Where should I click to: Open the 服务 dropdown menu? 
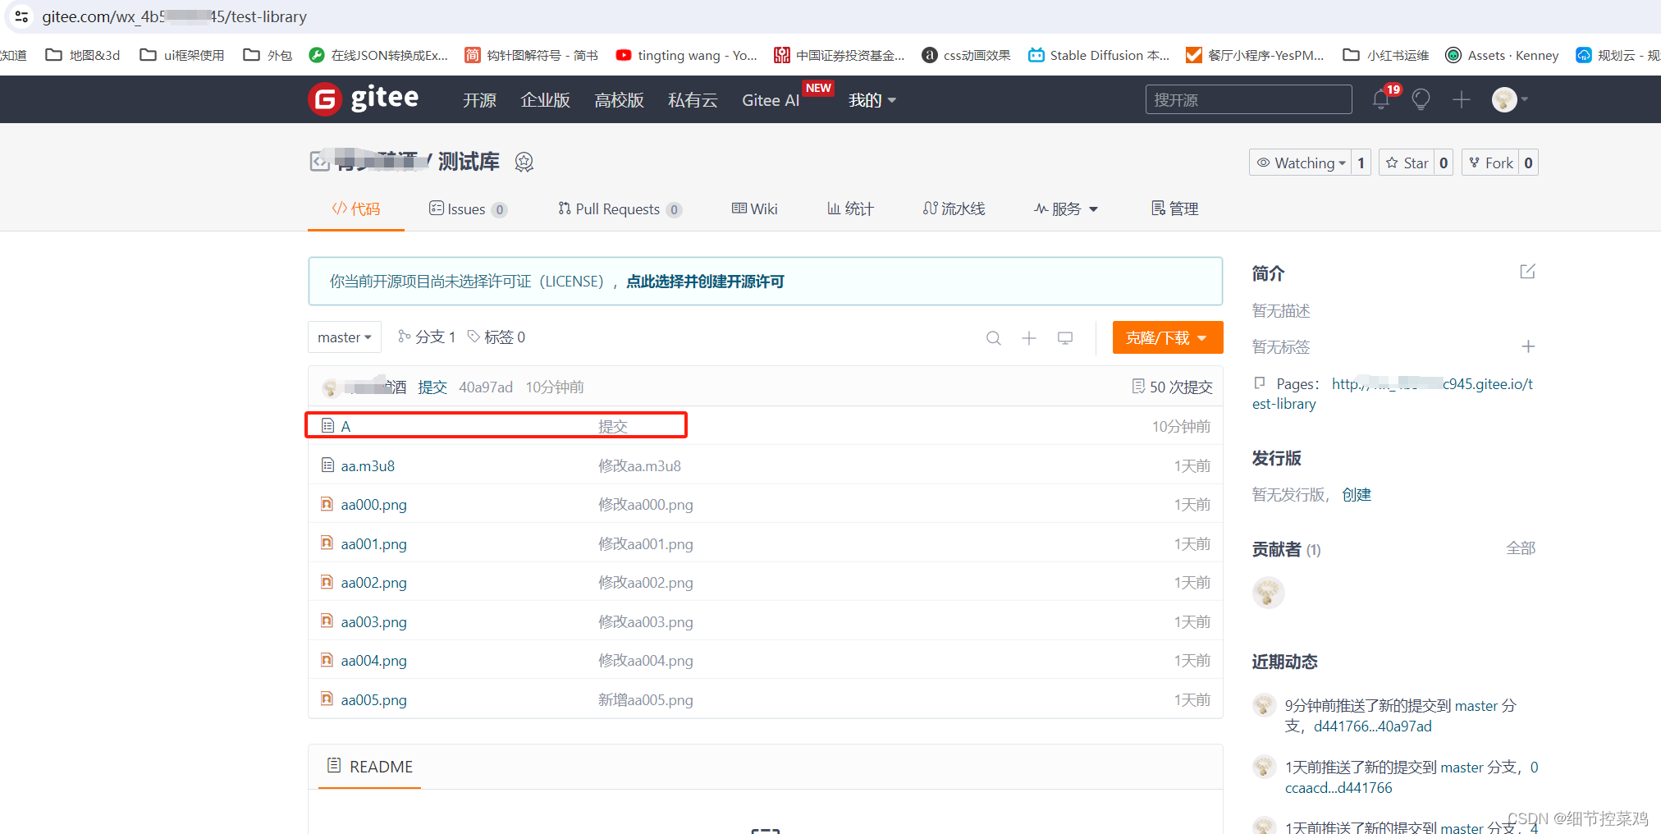point(1065,208)
